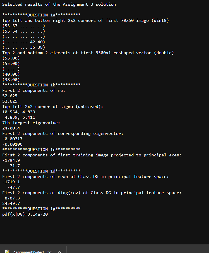Click the 24549.7 diag(cov) value
This screenshot has height=253, width=209.
pyautogui.click(x=11, y=203)
